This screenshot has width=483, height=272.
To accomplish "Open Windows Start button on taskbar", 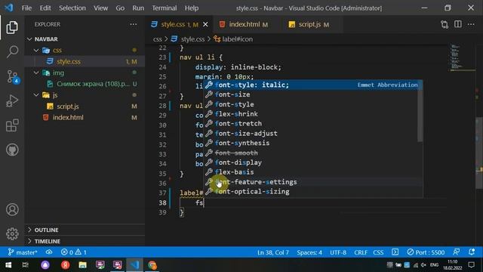I will [8, 265].
